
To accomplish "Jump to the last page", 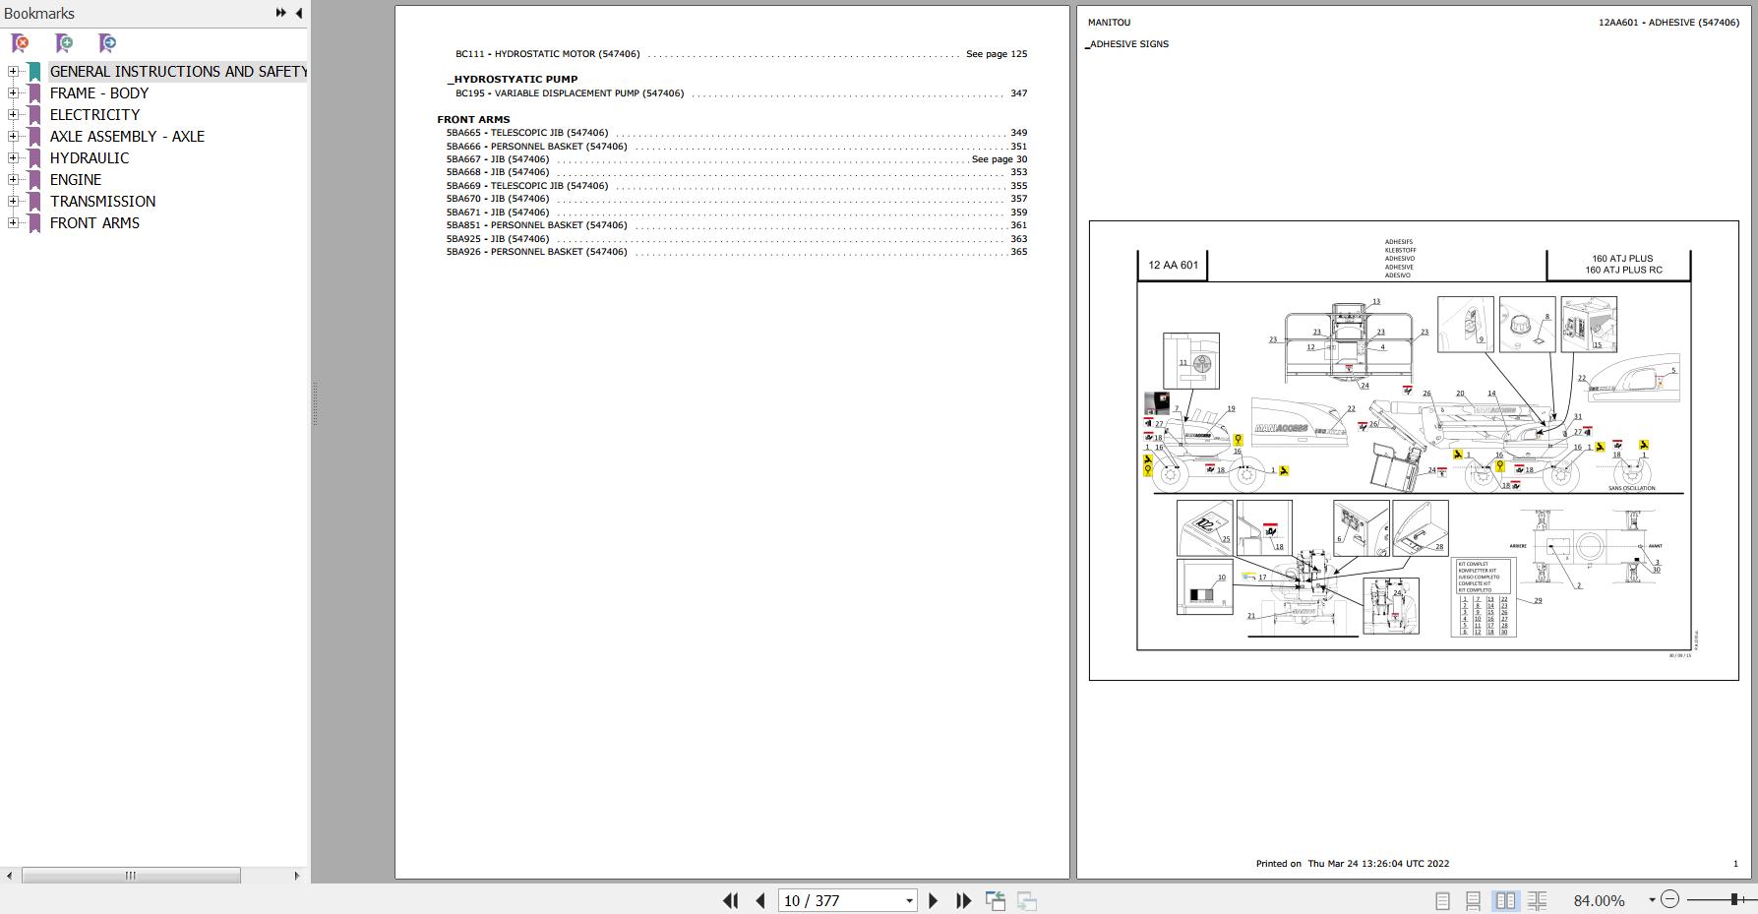I will point(963,900).
